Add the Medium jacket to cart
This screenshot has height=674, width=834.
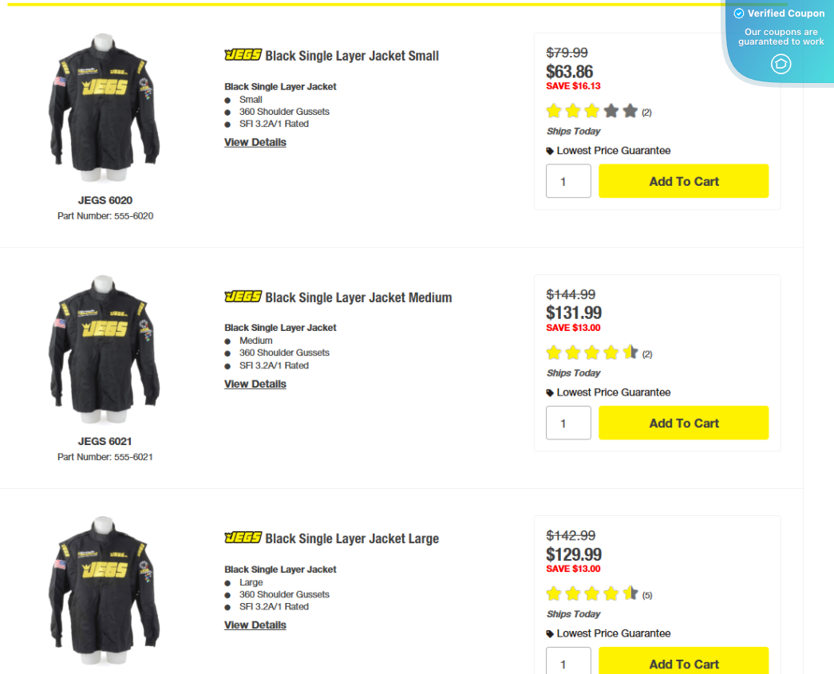(683, 423)
